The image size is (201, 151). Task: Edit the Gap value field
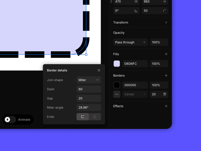[x=89, y=98]
